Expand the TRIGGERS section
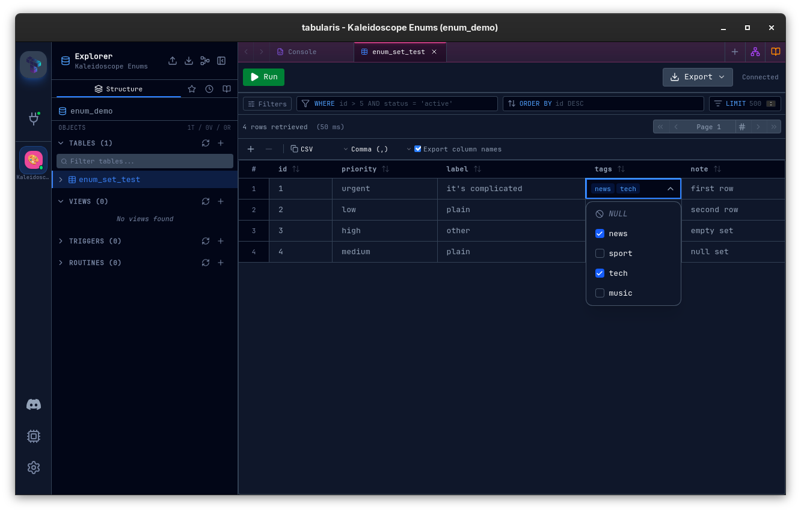This screenshot has width=801, height=512. point(61,241)
